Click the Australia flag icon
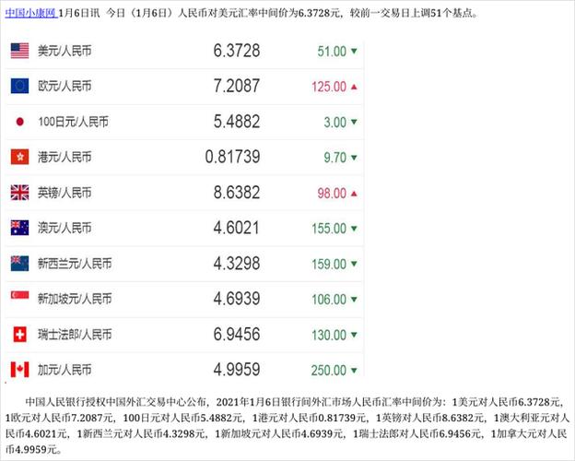The height and width of the screenshot is (461, 575). [19, 228]
